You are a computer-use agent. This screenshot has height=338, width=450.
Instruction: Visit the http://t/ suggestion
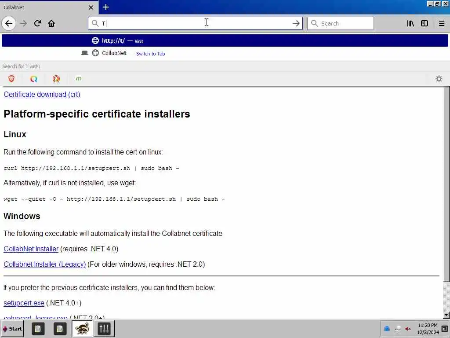[x=225, y=40]
